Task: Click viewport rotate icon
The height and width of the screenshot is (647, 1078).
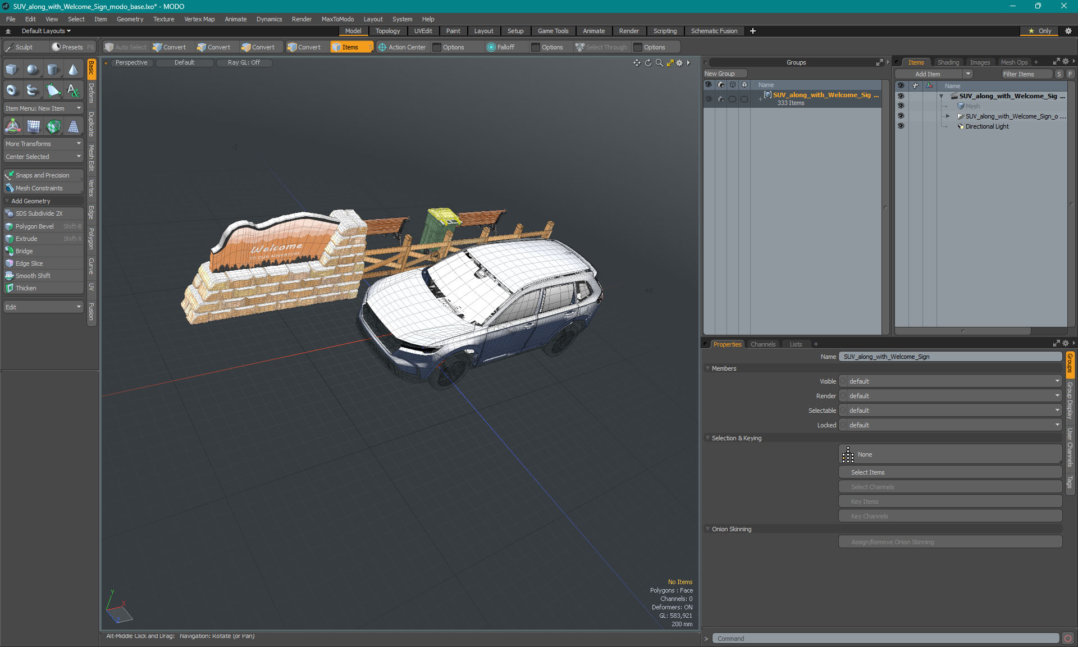Action: (648, 63)
